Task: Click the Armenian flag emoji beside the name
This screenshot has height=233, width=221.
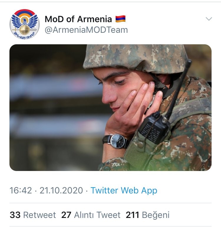Action: (x=120, y=19)
